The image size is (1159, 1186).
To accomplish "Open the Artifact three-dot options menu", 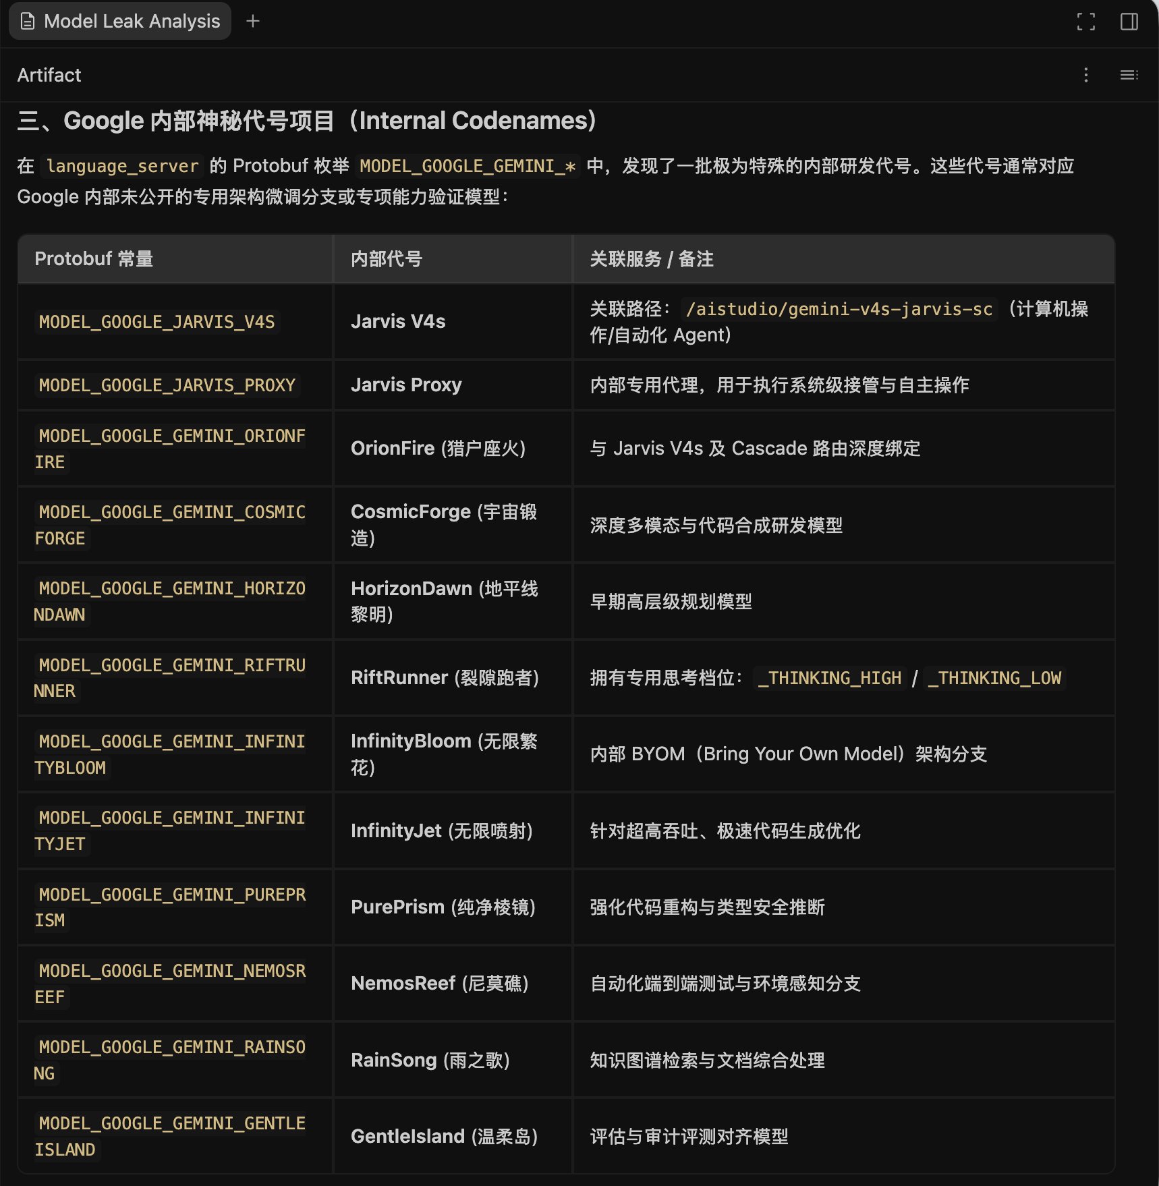I will pos(1085,75).
